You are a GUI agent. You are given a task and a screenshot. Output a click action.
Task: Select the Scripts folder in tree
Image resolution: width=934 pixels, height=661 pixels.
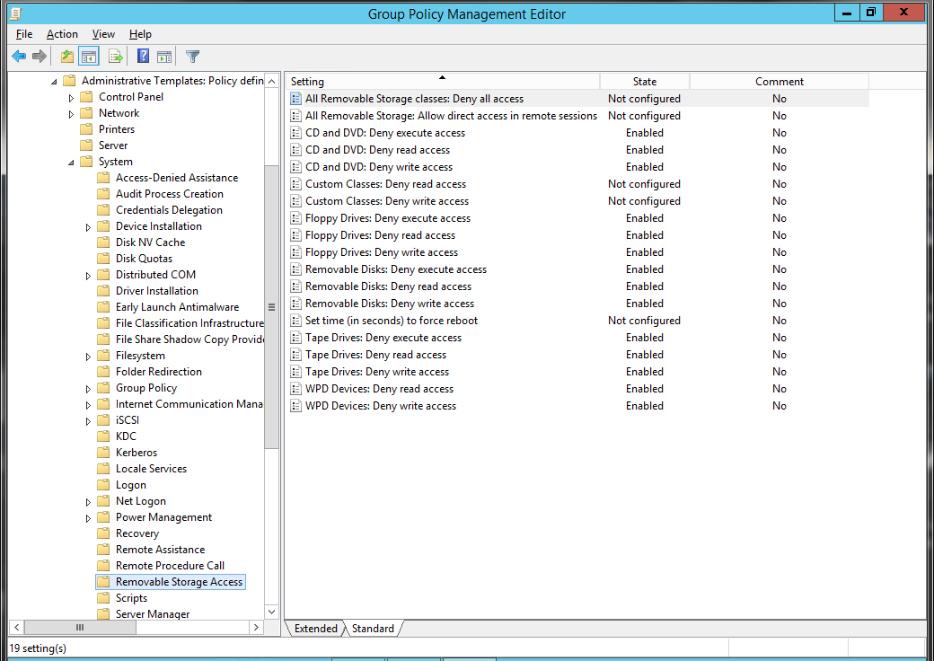tap(131, 598)
